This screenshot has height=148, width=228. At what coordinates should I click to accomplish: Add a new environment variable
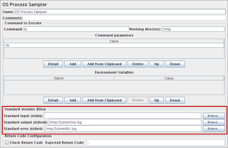tap(73, 100)
